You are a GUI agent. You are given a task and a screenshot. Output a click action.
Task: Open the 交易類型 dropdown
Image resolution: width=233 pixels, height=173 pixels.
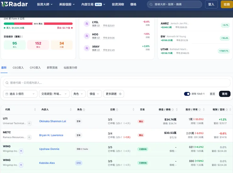[x=54, y=94]
